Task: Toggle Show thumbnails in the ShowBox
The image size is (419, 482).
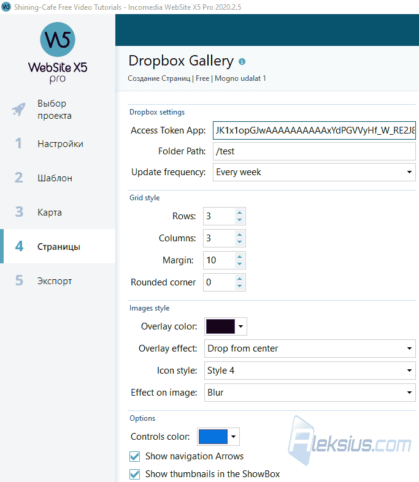Action: pos(134,474)
